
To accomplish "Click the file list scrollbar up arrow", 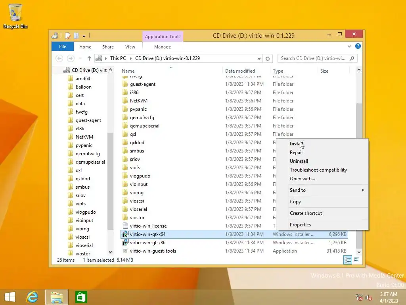I will [359, 70].
